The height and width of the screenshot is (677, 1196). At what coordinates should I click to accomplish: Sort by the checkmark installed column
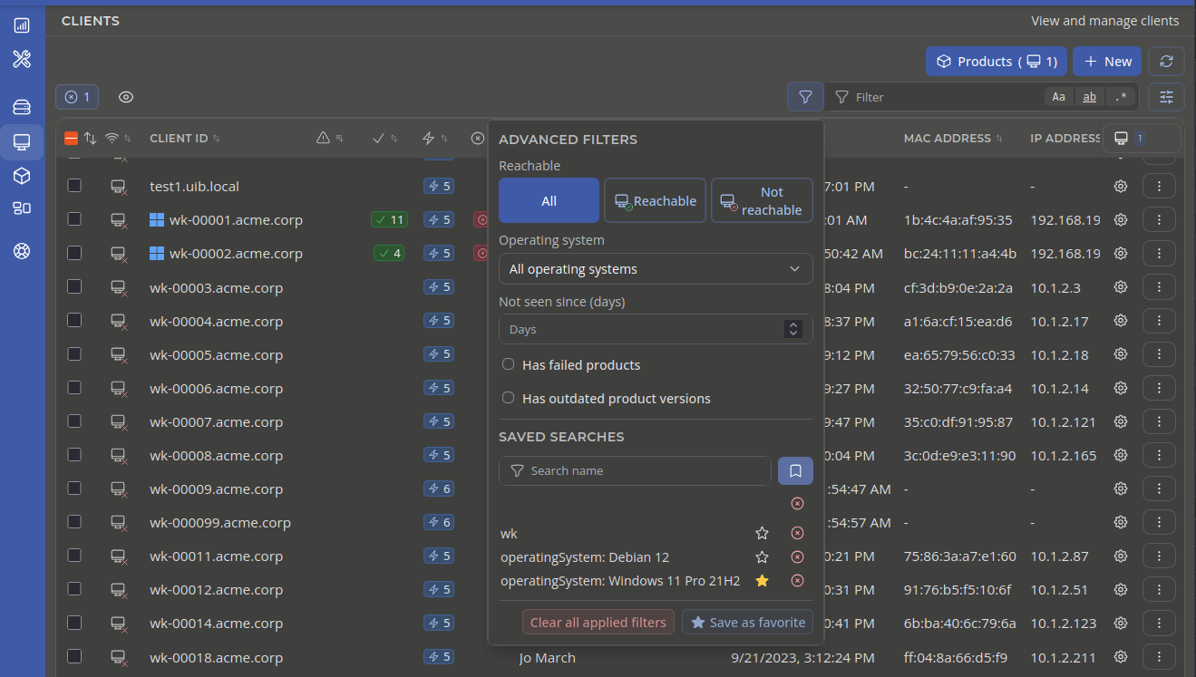click(385, 139)
